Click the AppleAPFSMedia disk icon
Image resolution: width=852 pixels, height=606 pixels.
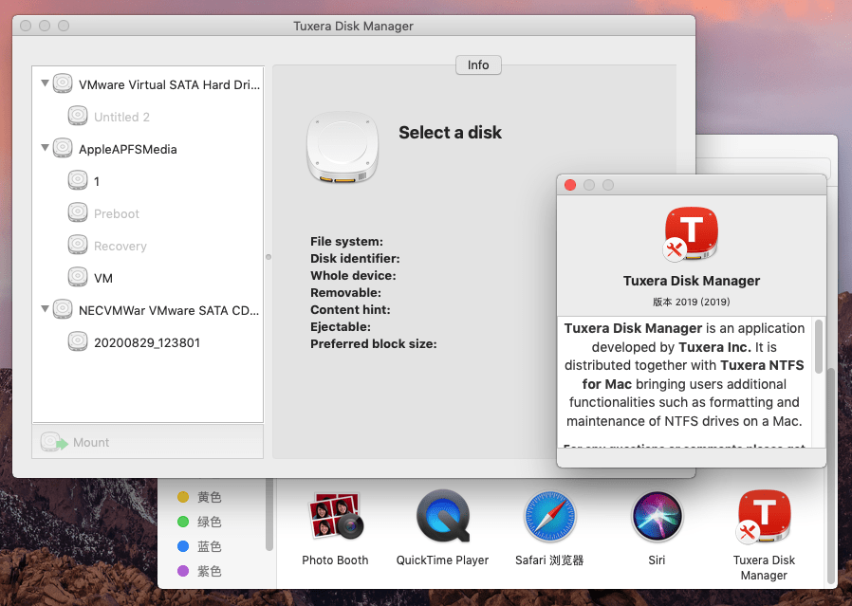click(x=63, y=148)
